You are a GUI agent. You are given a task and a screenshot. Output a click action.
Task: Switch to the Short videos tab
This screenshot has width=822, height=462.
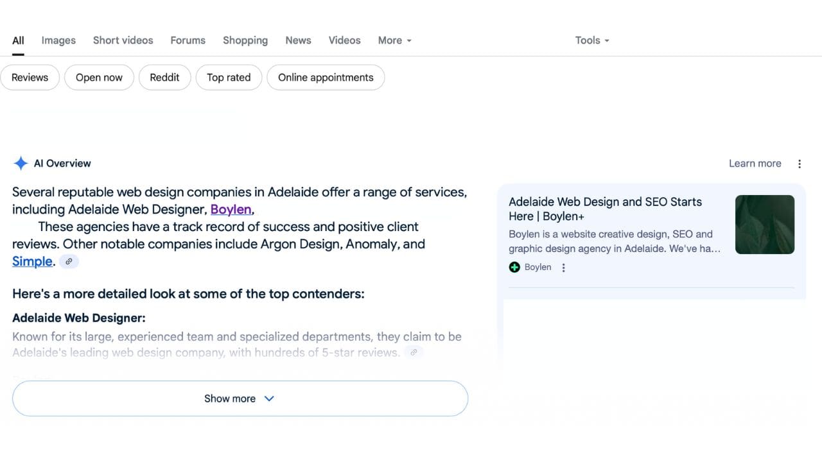[x=123, y=40]
